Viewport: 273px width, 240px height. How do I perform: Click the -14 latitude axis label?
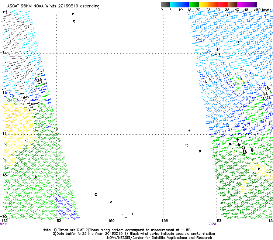click(3, 93)
